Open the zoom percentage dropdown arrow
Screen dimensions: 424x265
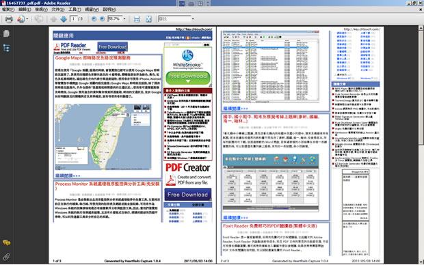[124, 19]
